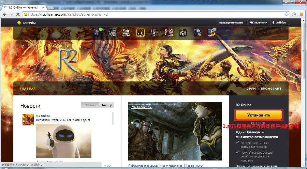Open the Обновление Наследие Павших headline link

pos(165,166)
